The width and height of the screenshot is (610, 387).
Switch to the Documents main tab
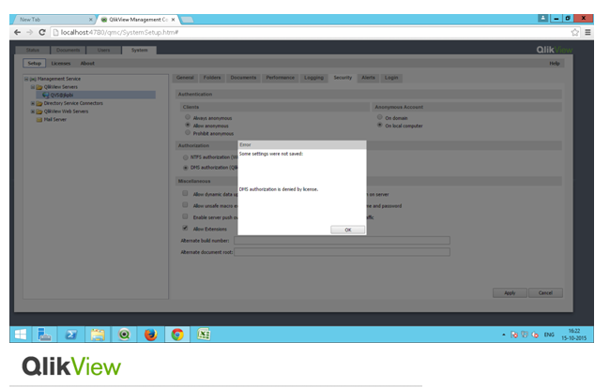69,50
